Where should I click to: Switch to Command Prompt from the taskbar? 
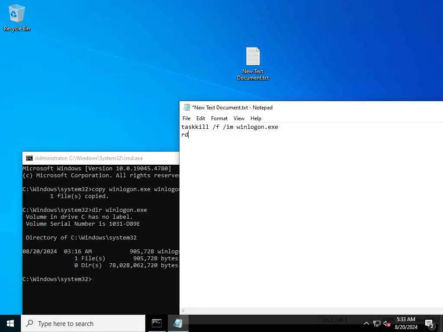tap(157, 323)
